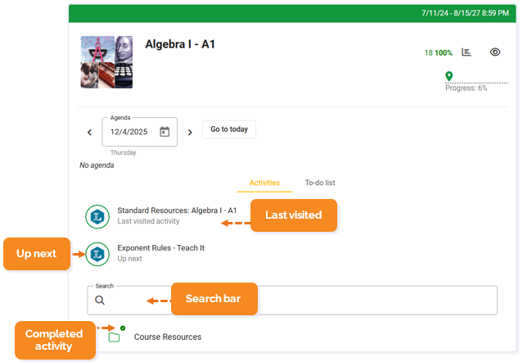Go to next agenda day
The height and width of the screenshot is (362, 523).
point(190,132)
